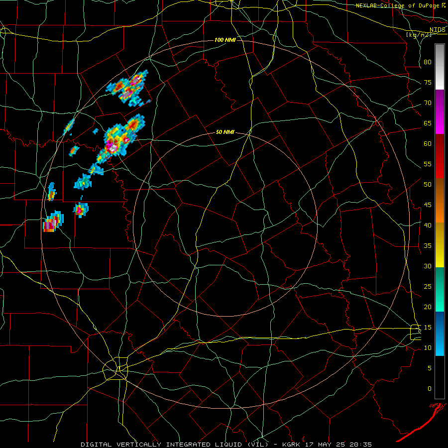The image size is (448, 448).
Task: Click the 40 value on the VIL scale
Action: (x=428, y=225)
